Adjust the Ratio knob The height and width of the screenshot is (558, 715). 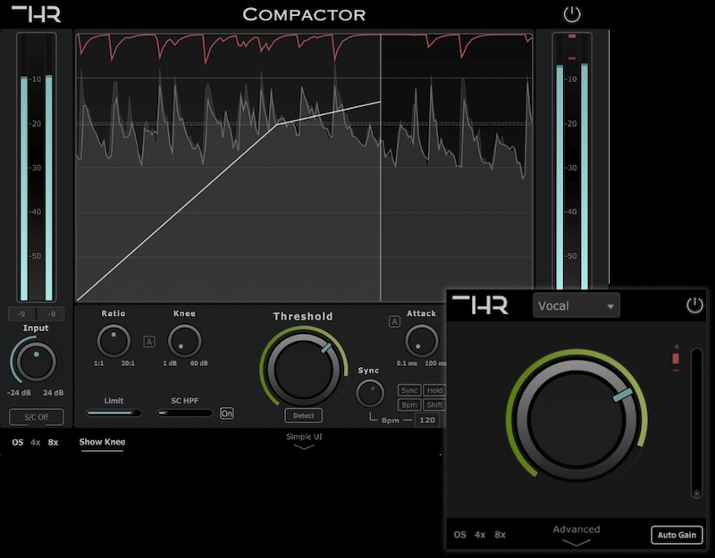[x=114, y=341]
